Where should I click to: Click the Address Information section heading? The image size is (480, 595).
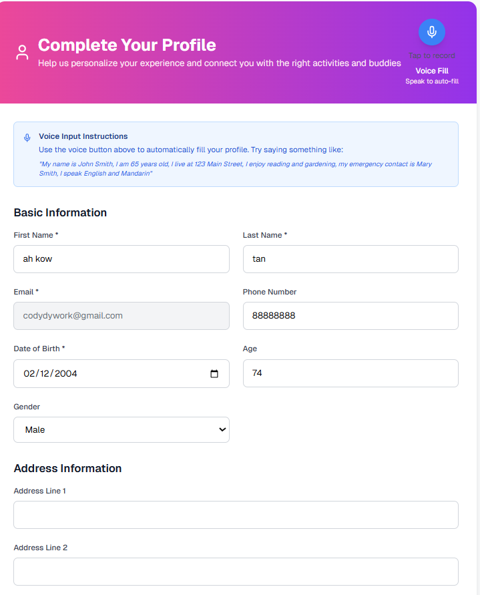point(67,469)
